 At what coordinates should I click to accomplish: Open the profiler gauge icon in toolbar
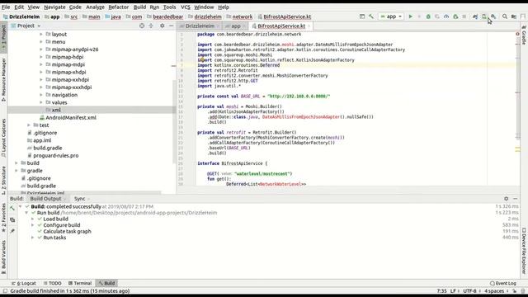pyautogui.click(x=446, y=16)
